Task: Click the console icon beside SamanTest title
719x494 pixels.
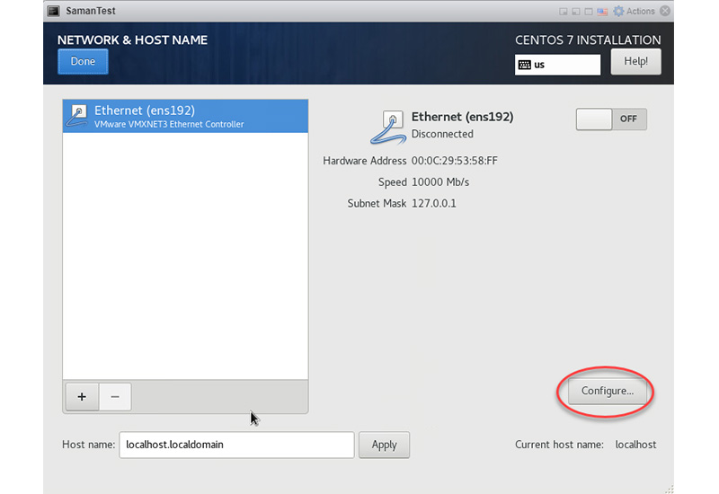Action: [x=53, y=11]
